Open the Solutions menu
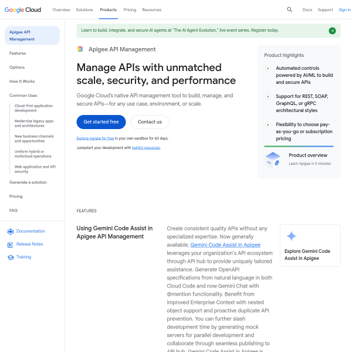Viewport: 352px width, 352px height. coord(84,9)
